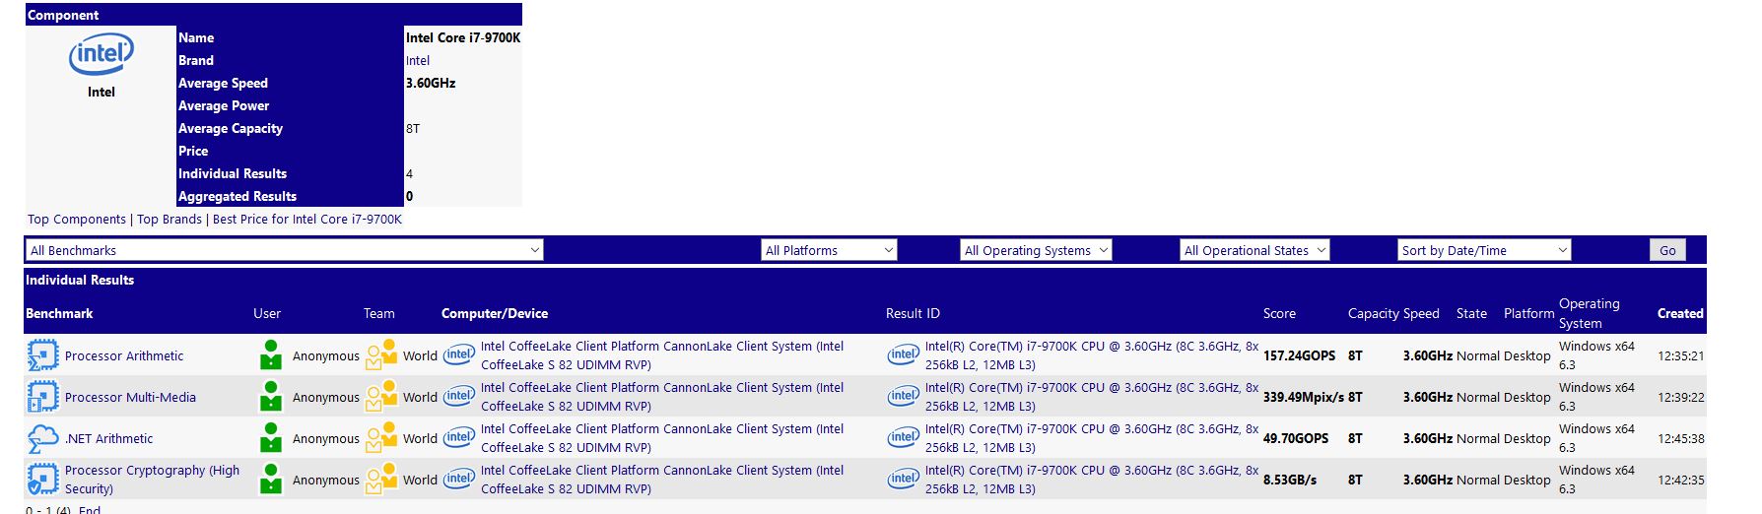Open Best Price for Intel Core i7-9700K

point(307,220)
